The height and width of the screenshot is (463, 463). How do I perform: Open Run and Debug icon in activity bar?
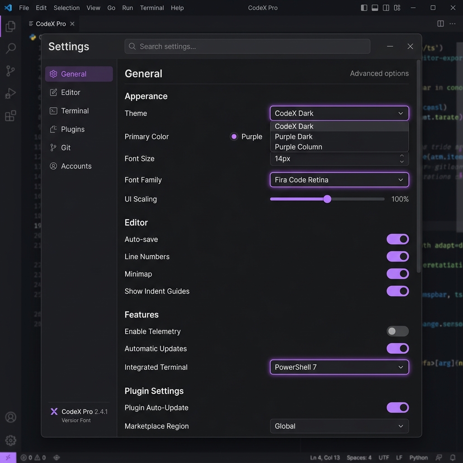pos(10,93)
